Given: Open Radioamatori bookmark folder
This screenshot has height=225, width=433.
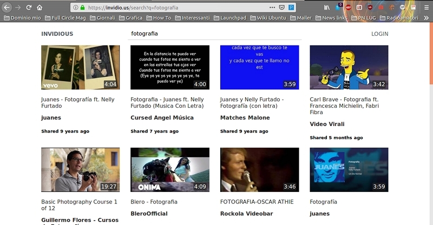Looking at the screenshot, I should click(399, 18).
